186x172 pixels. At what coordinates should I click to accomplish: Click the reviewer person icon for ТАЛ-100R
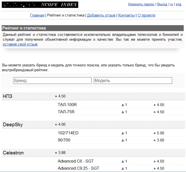[x=123, y=105]
